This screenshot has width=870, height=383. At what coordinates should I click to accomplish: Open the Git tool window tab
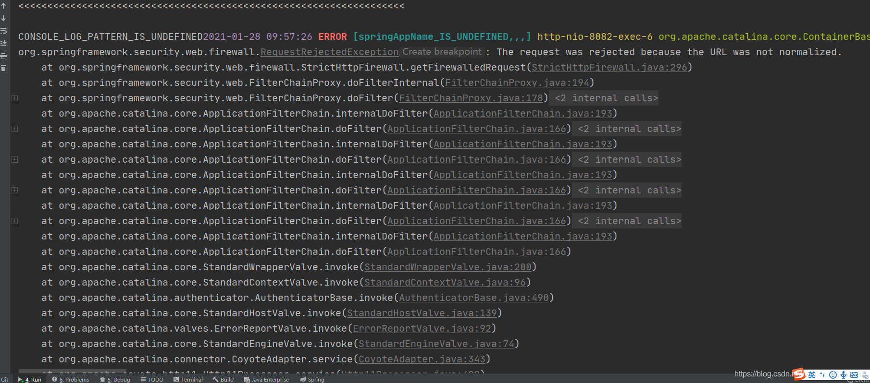tap(5, 379)
